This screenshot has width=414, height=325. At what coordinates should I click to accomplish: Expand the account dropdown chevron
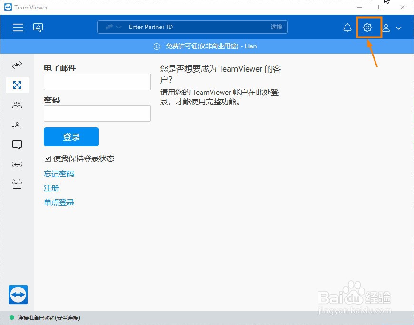coord(399,28)
